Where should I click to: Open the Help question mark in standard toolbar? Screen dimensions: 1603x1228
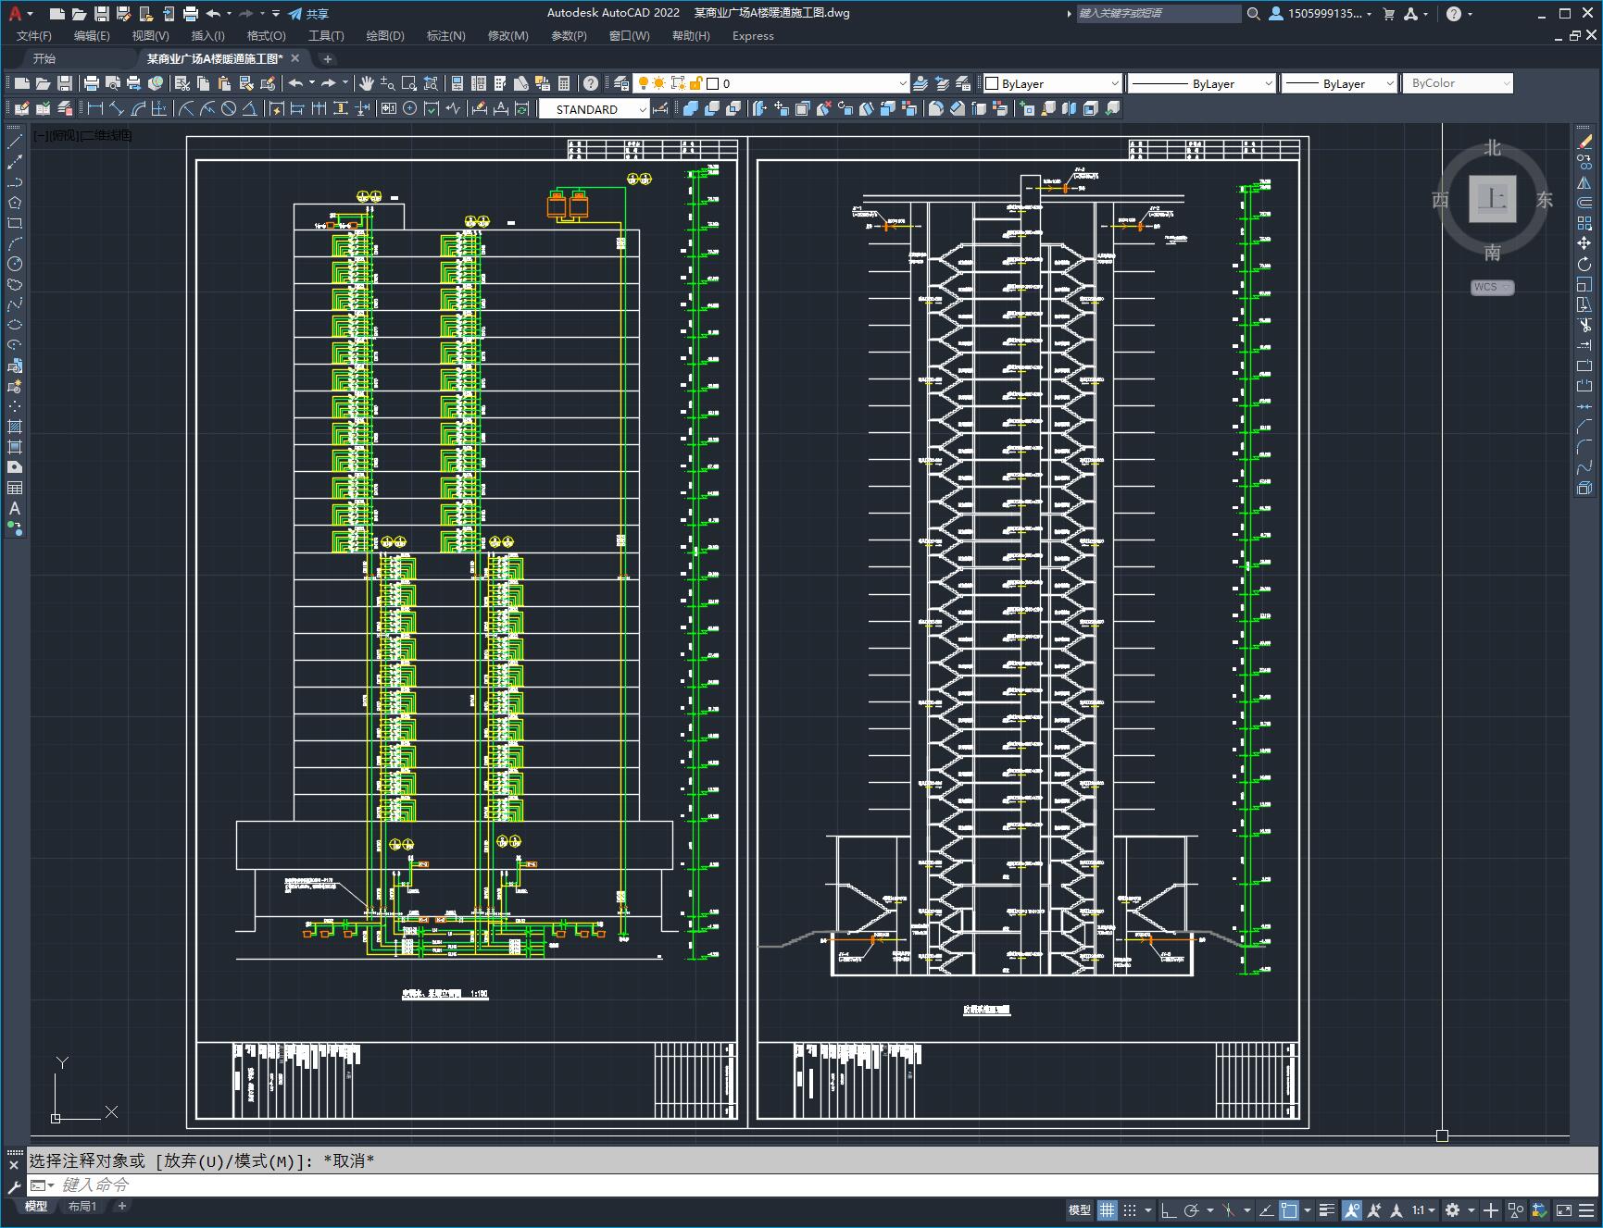pos(591,83)
